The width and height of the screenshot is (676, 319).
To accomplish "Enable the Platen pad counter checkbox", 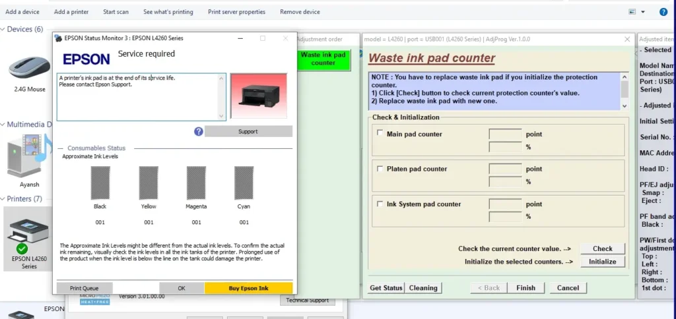I will point(380,169).
